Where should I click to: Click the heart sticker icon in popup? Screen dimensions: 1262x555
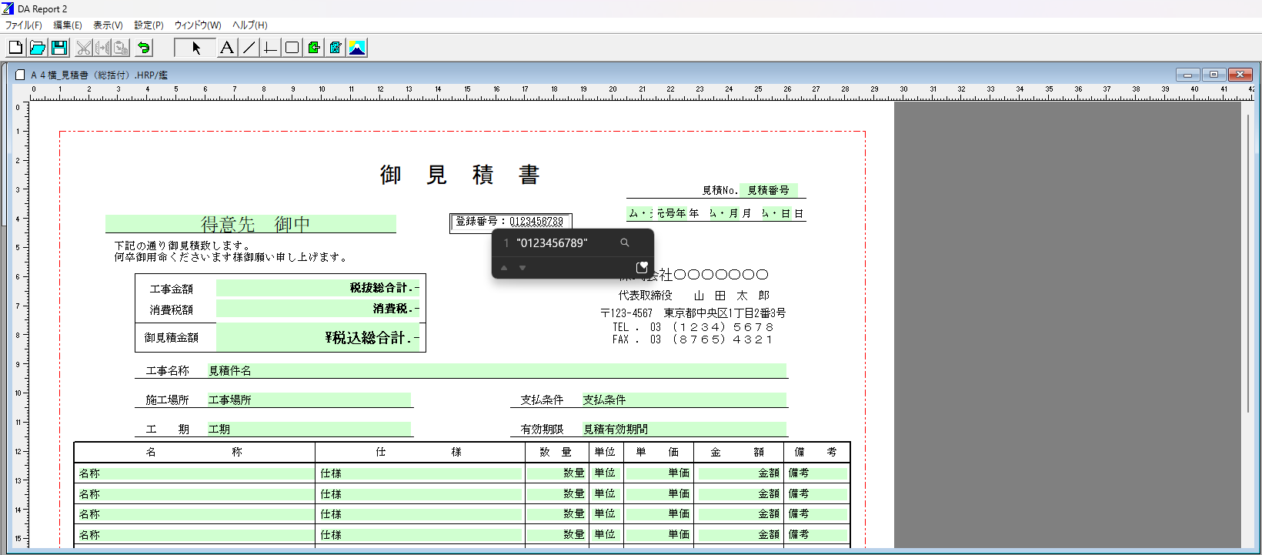coord(642,267)
